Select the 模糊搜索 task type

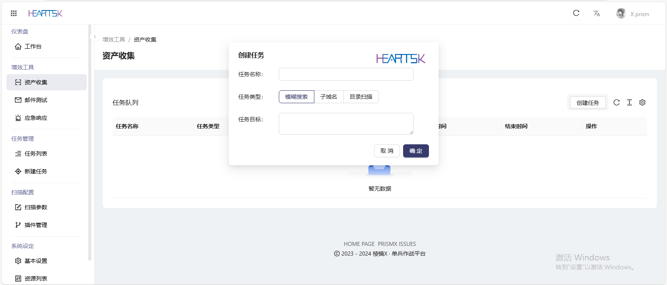296,97
